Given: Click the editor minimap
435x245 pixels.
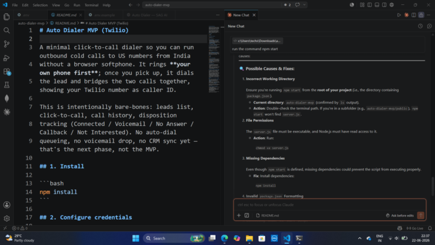Looking at the screenshot, I should point(214,59).
